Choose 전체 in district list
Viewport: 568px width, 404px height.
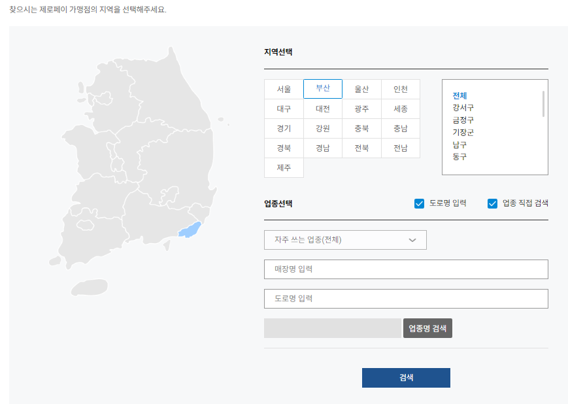(x=459, y=95)
